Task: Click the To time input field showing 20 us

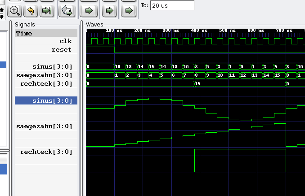Action: [172, 6]
